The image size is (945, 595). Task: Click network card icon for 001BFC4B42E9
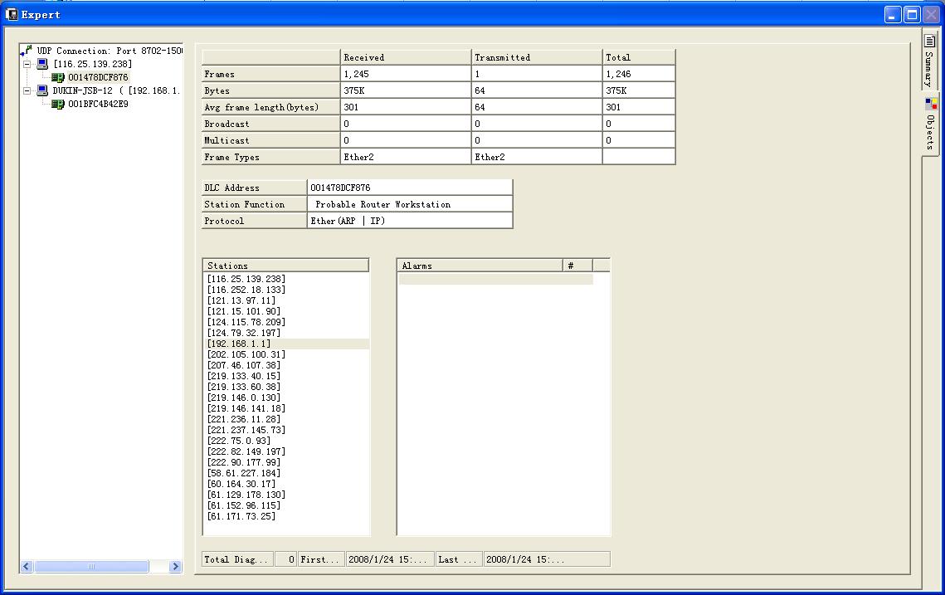pos(57,104)
